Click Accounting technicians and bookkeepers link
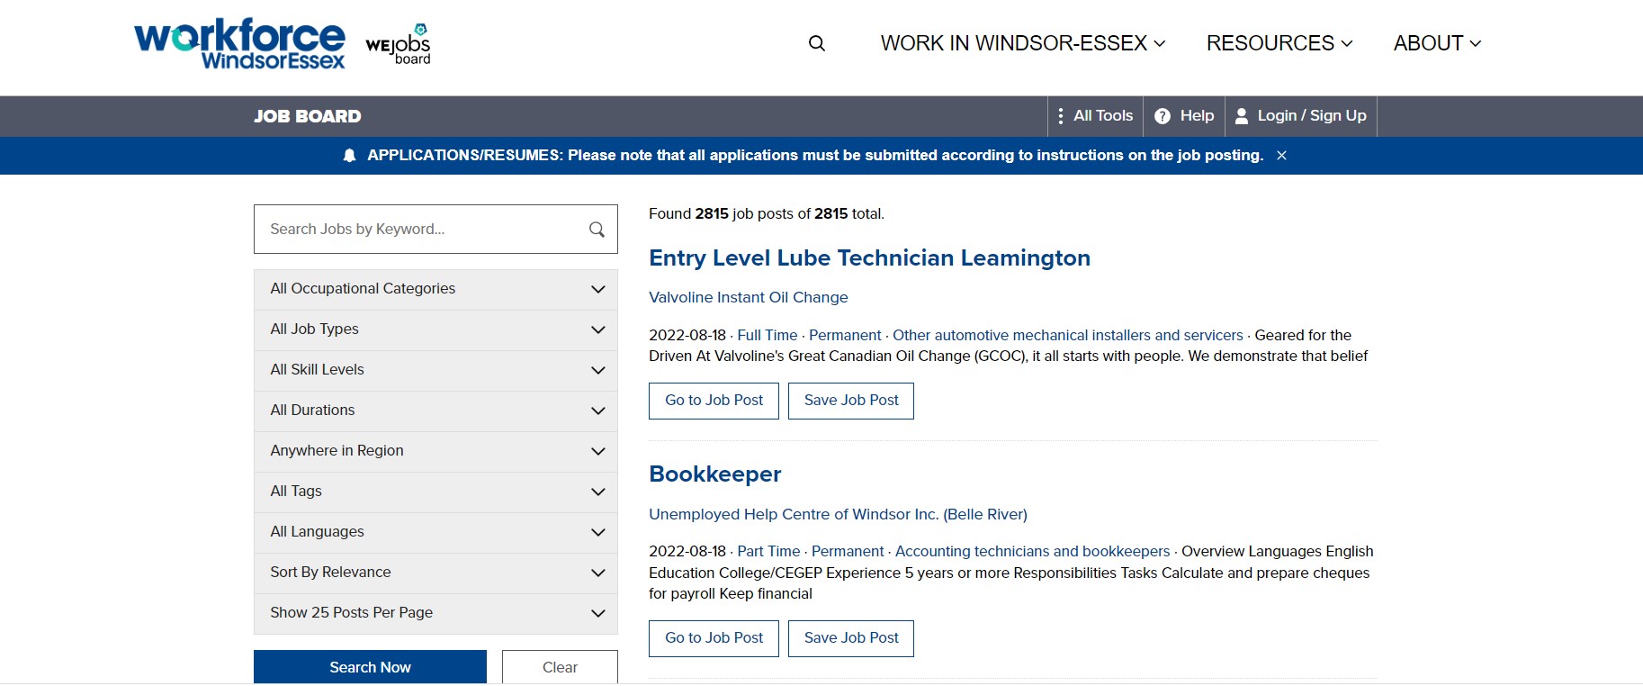 click(x=1032, y=551)
